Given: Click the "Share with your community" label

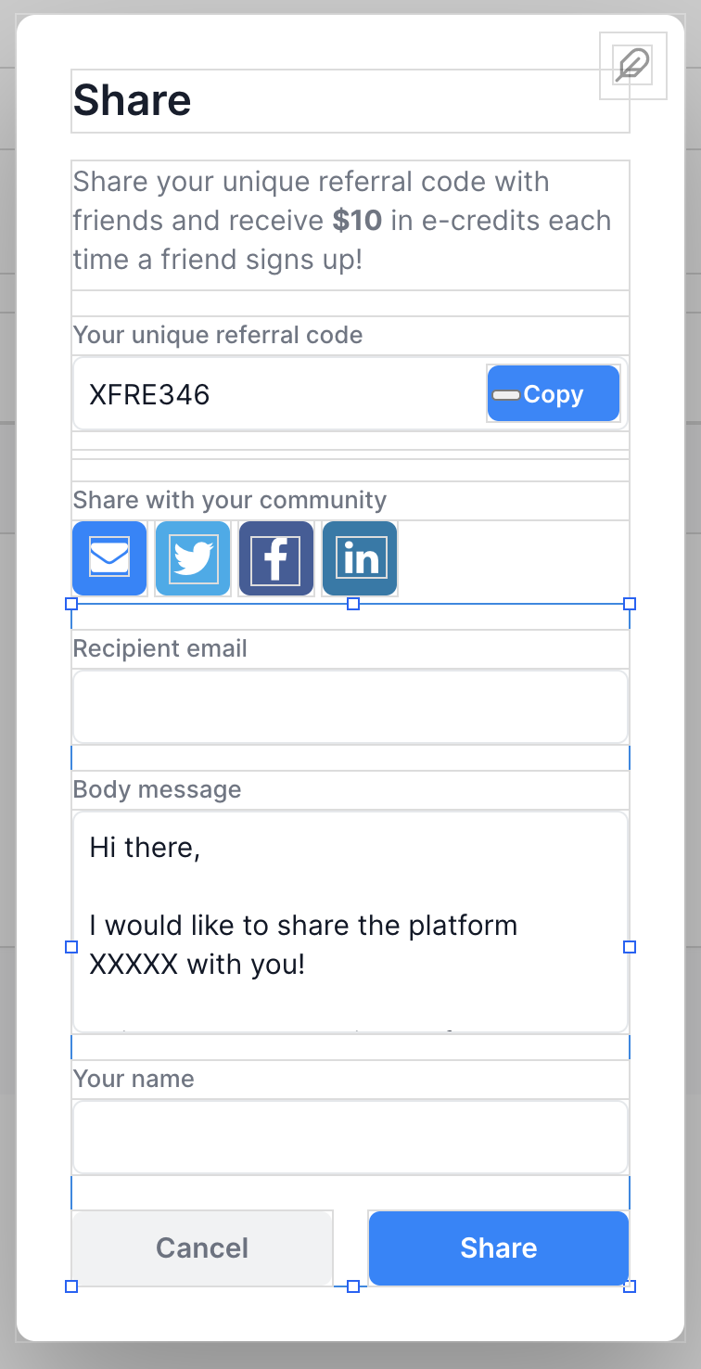Looking at the screenshot, I should [x=230, y=500].
